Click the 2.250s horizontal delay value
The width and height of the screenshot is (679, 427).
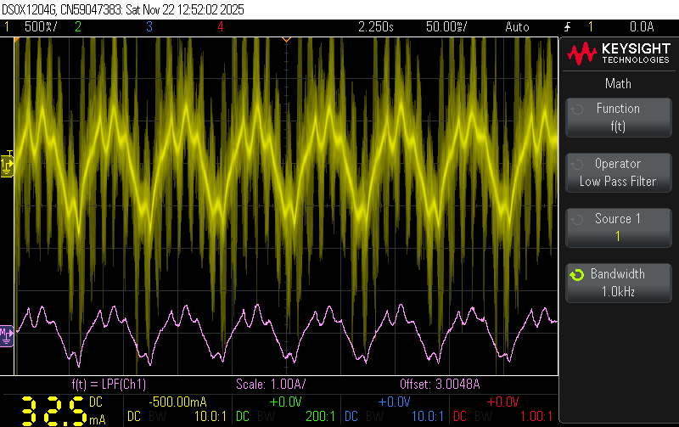tap(376, 27)
